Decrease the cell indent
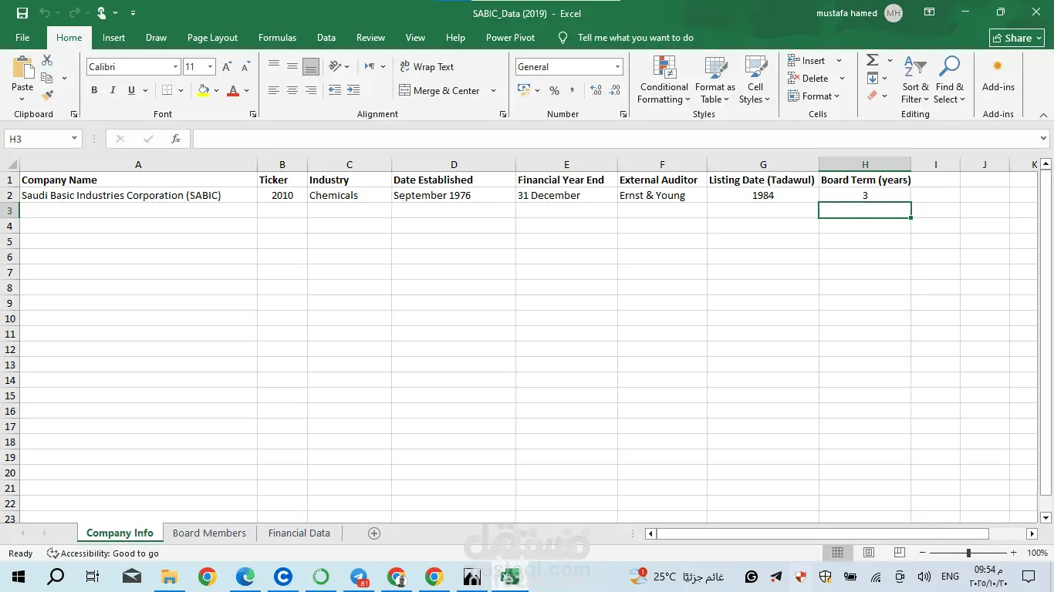 pos(335,90)
